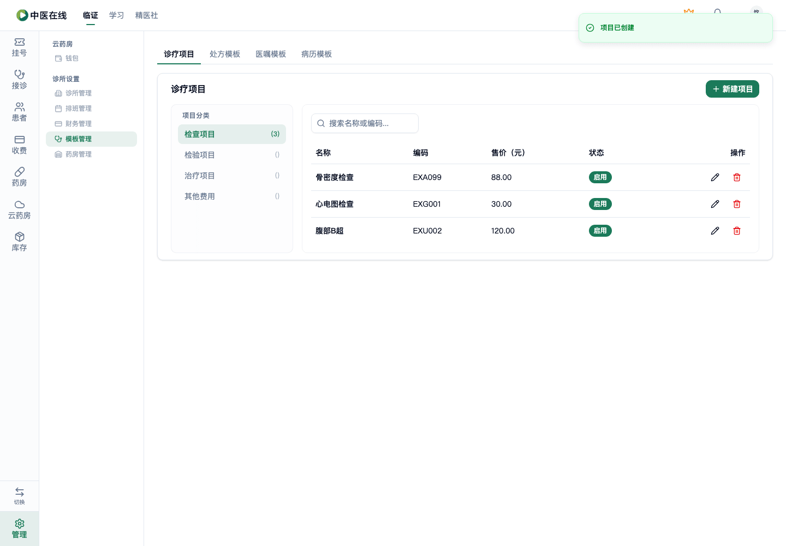The image size is (786, 546).
Task: Click the 售价（元） column header
Action: pyautogui.click(x=508, y=153)
